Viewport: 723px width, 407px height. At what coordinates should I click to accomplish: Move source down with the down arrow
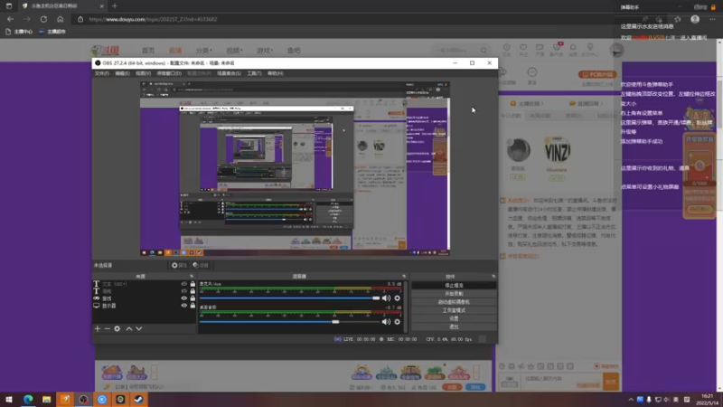139,328
